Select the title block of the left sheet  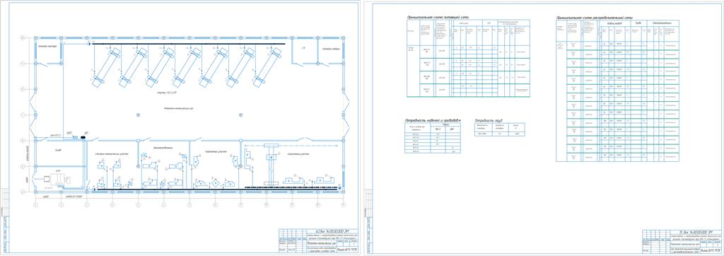[x=318, y=240]
